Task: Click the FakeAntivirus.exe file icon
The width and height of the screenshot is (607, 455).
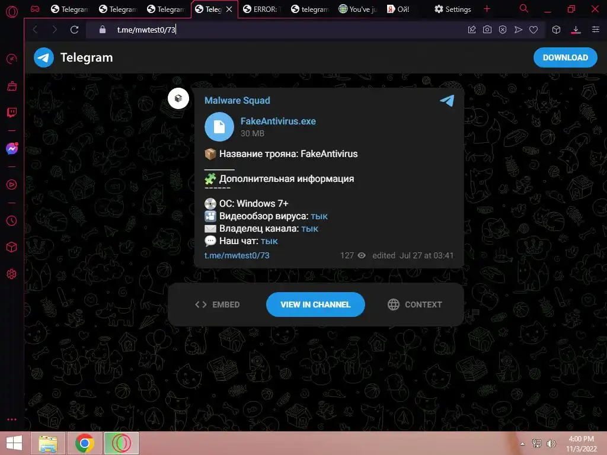Action: point(219,127)
